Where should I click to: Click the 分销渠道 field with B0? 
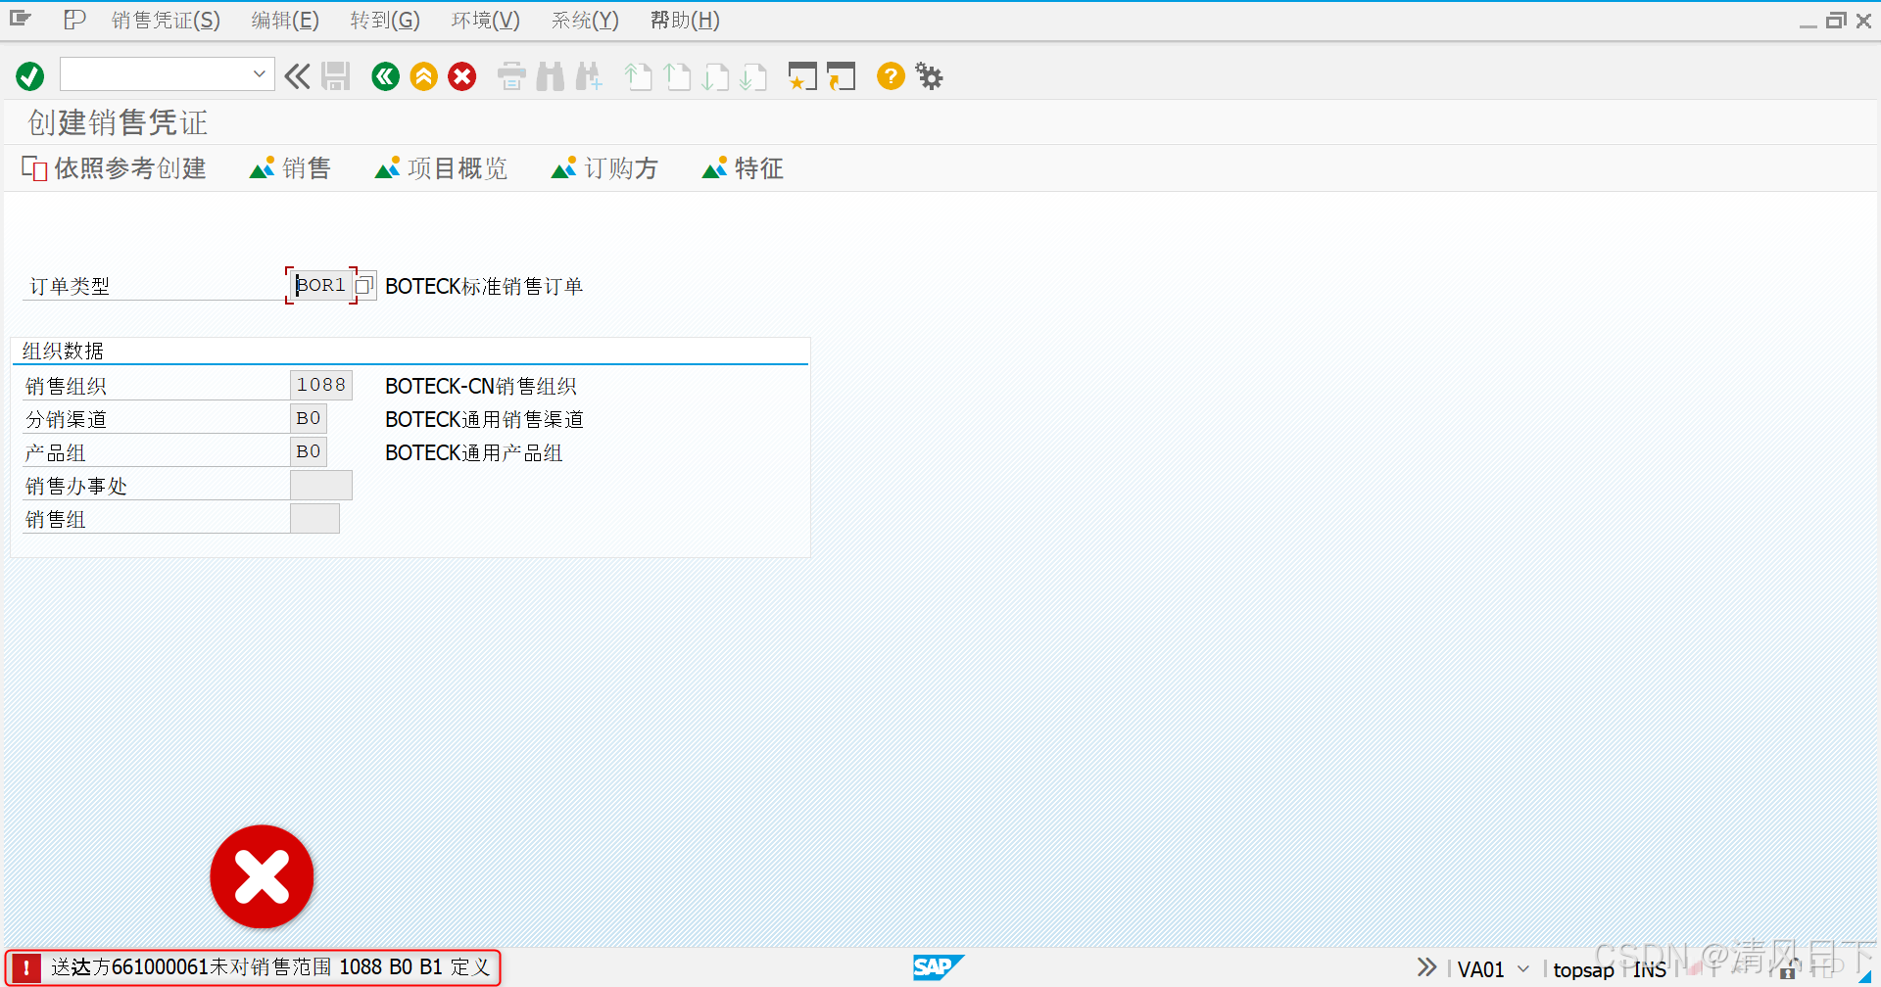click(x=309, y=418)
